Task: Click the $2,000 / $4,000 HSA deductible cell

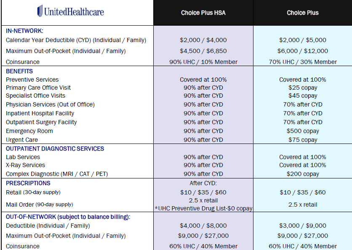Action: pyautogui.click(x=203, y=40)
